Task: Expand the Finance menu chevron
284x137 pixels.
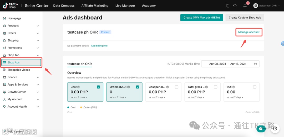Action: coord(38,77)
